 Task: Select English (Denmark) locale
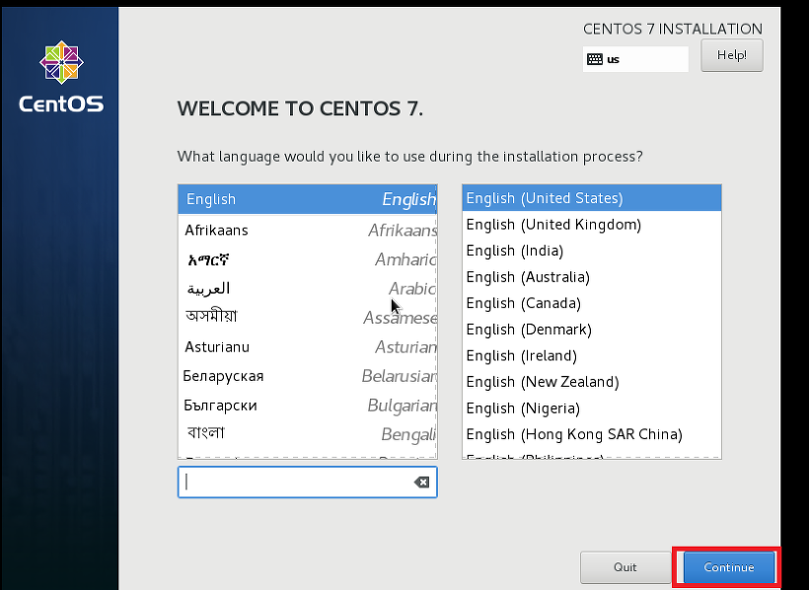(592, 330)
